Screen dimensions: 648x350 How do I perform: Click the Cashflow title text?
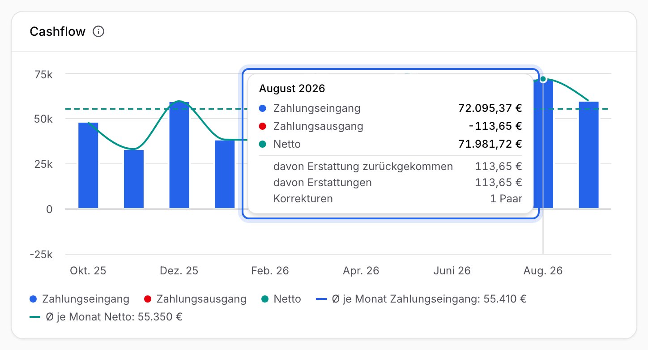point(57,32)
